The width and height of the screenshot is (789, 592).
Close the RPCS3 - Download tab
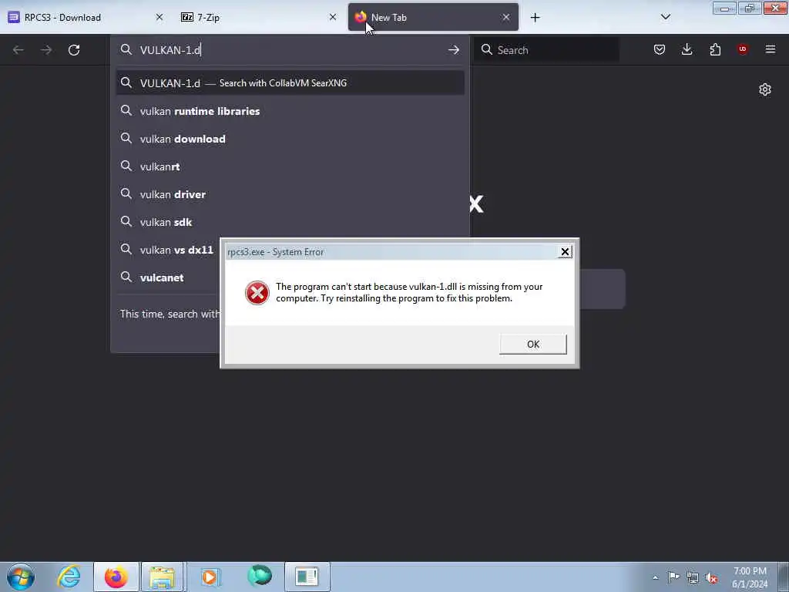coord(159,17)
